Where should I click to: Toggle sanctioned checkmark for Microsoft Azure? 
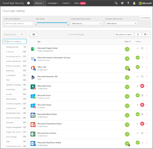point(138,95)
